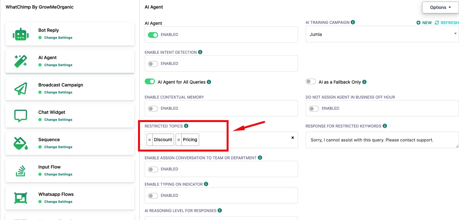Click info icon beside AI as a Fallback Only
459x220 pixels.
(x=365, y=82)
